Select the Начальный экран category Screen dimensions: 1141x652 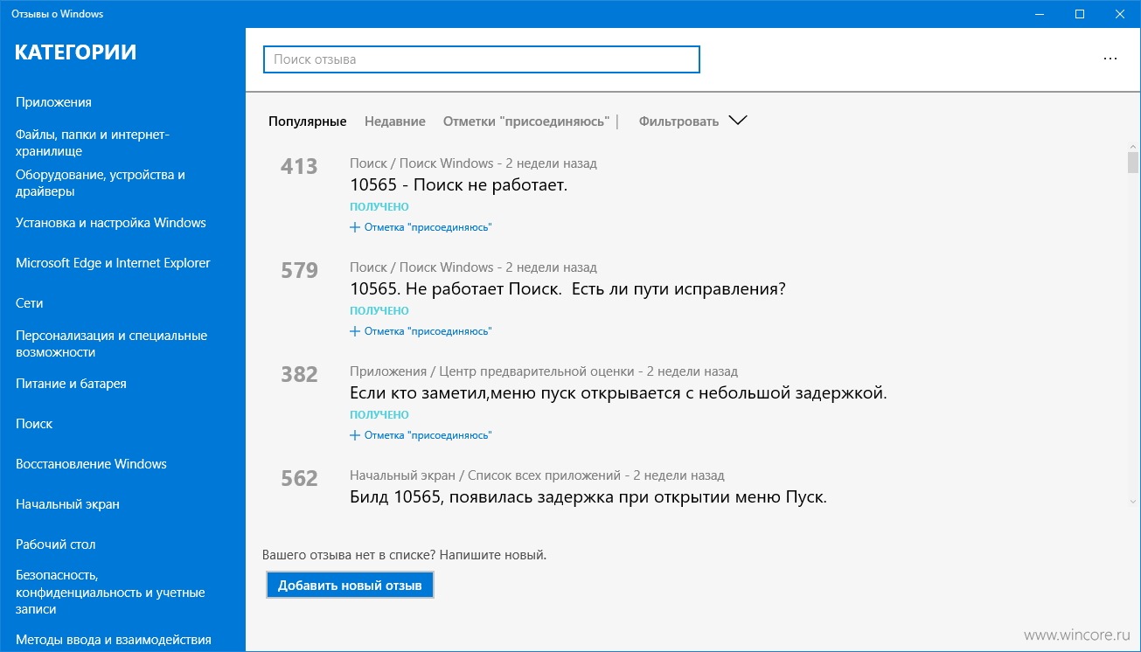pyautogui.click(x=67, y=504)
